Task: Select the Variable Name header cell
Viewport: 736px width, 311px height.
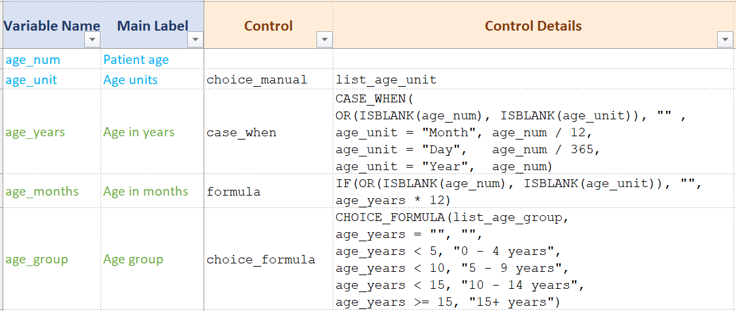Action: pos(52,25)
